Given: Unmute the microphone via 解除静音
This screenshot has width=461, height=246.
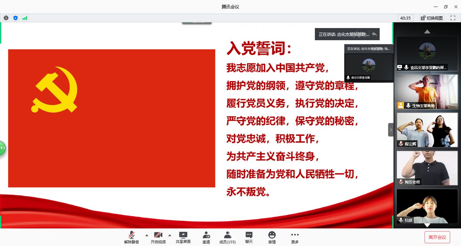Looking at the screenshot, I should tap(131, 238).
